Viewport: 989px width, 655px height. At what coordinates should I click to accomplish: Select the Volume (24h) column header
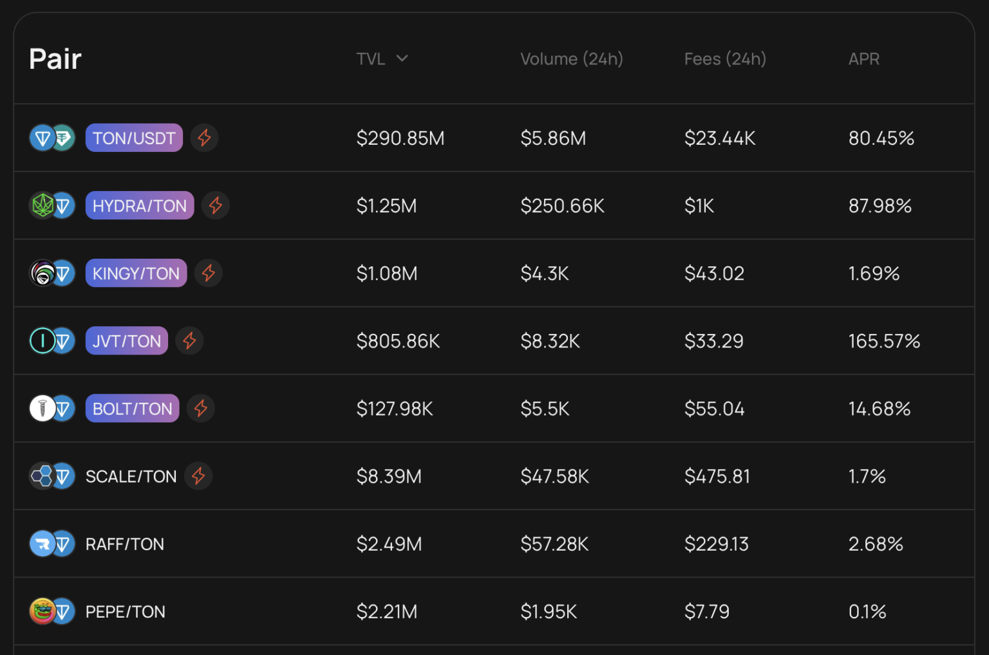click(571, 58)
